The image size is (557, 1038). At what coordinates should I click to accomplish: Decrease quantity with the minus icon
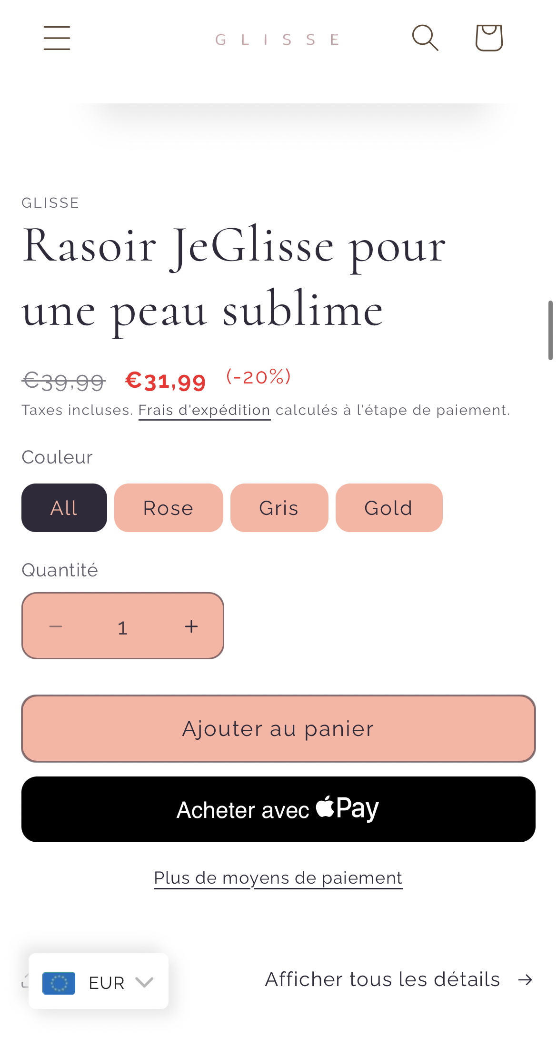point(56,626)
